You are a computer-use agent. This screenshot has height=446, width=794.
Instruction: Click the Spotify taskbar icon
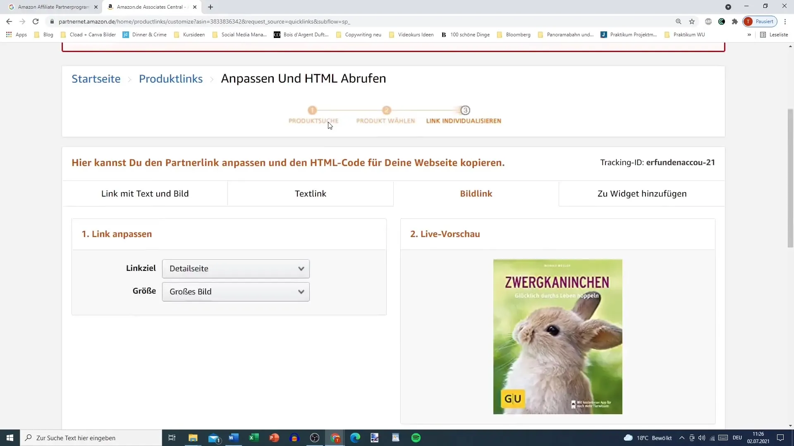coord(416,438)
